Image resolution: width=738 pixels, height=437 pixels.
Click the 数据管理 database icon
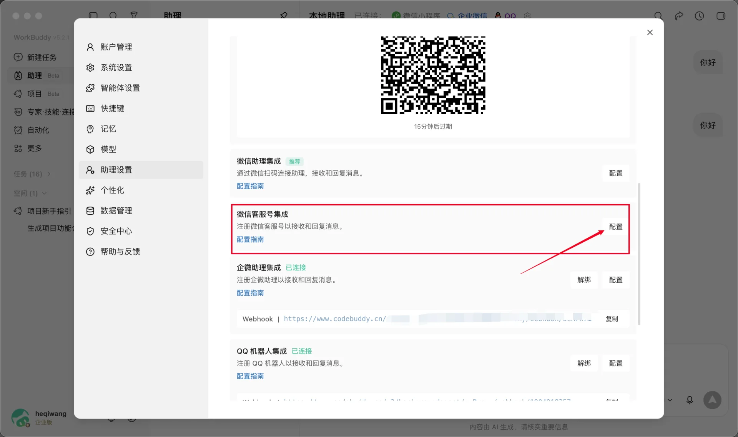point(90,210)
